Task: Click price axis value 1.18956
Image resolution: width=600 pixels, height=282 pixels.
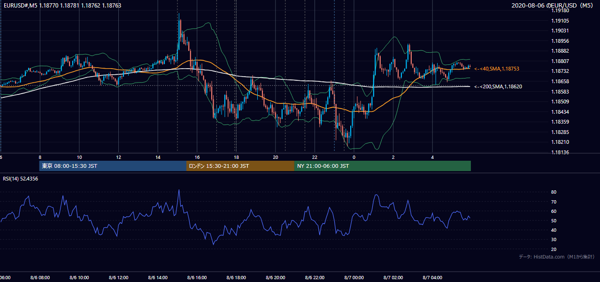Action: [x=560, y=41]
